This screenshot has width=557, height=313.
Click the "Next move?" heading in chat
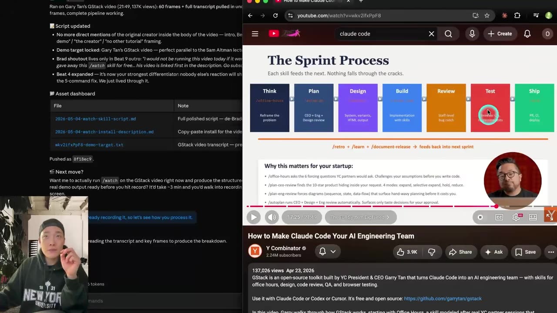click(x=66, y=172)
